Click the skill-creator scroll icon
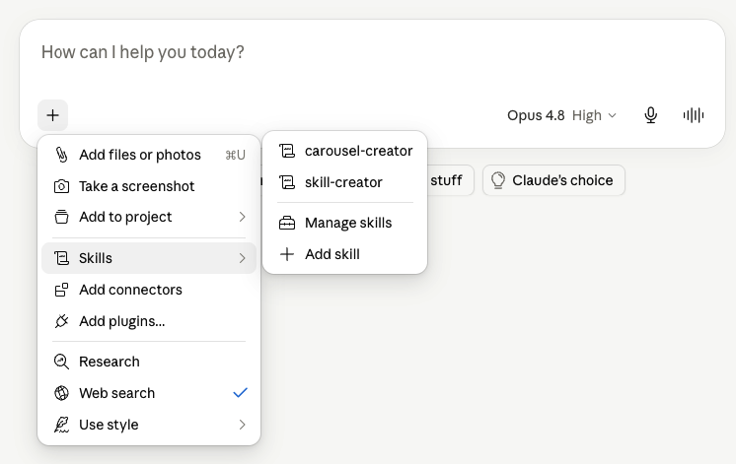The image size is (736, 464). (287, 182)
